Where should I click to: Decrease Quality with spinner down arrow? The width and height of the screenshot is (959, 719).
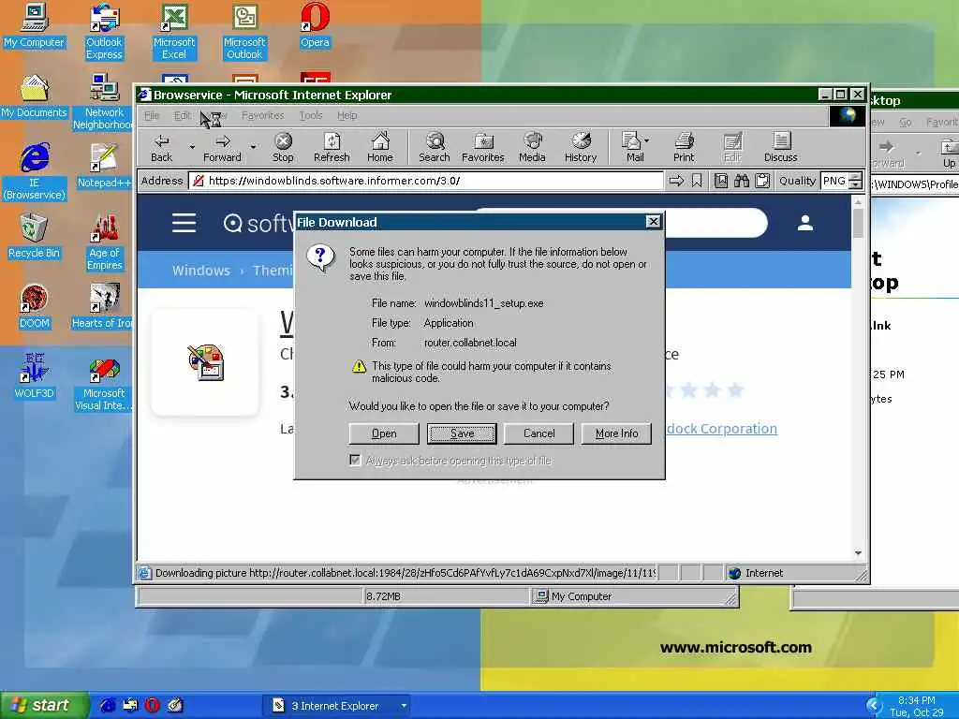[x=856, y=184]
